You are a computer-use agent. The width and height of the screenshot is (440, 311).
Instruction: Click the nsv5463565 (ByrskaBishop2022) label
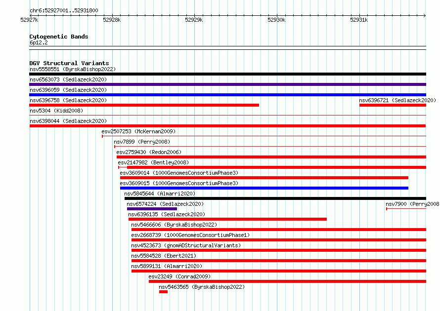[x=202, y=287]
